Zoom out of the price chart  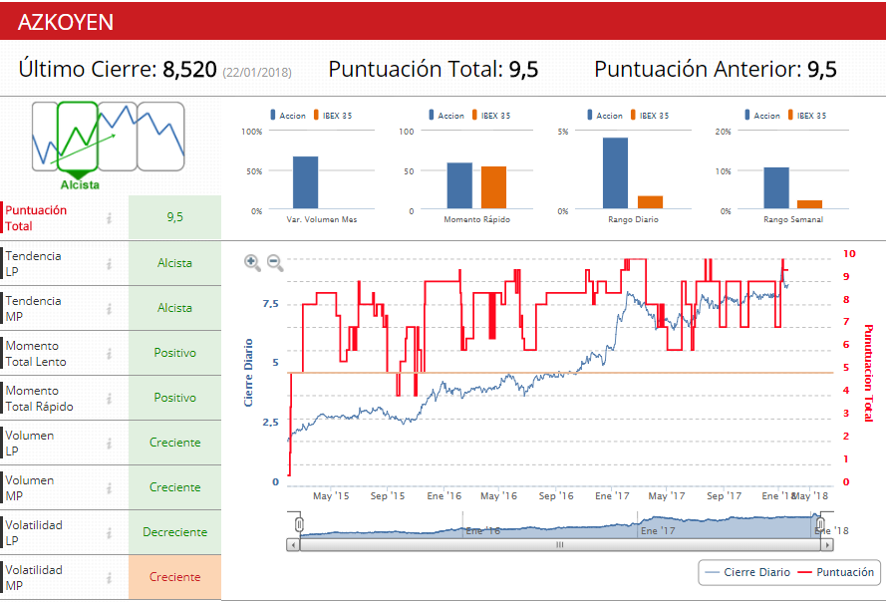click(275, 263)
